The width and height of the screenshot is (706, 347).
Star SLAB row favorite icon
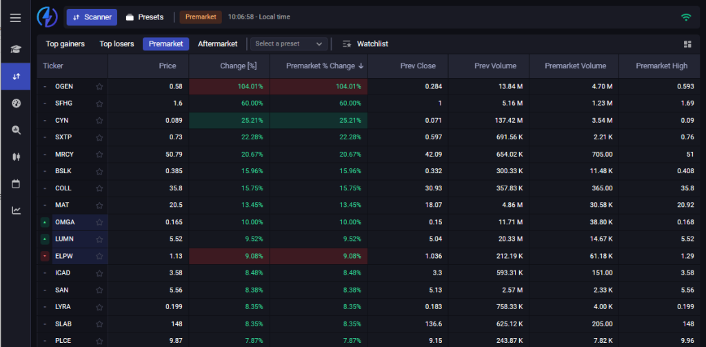point(99,324)
